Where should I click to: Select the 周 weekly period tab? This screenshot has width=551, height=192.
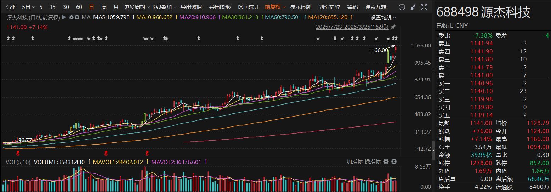point(104,7)
